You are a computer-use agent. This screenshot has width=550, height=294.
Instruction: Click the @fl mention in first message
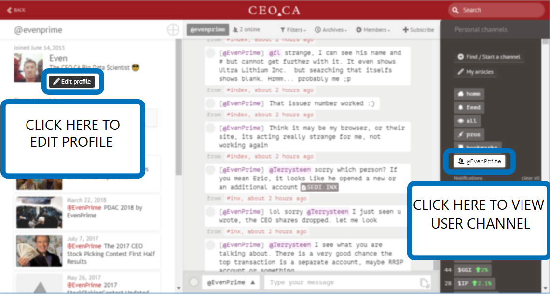[x=274, y=53]
